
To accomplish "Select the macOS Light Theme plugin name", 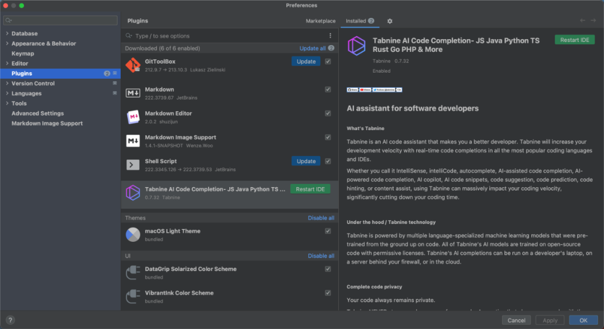I will click(173, 231).
